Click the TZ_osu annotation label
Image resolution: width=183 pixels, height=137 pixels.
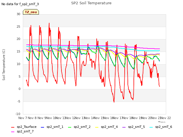point(31,12)
